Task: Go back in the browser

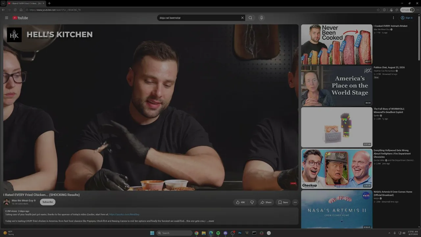Action: pos(3,10)
